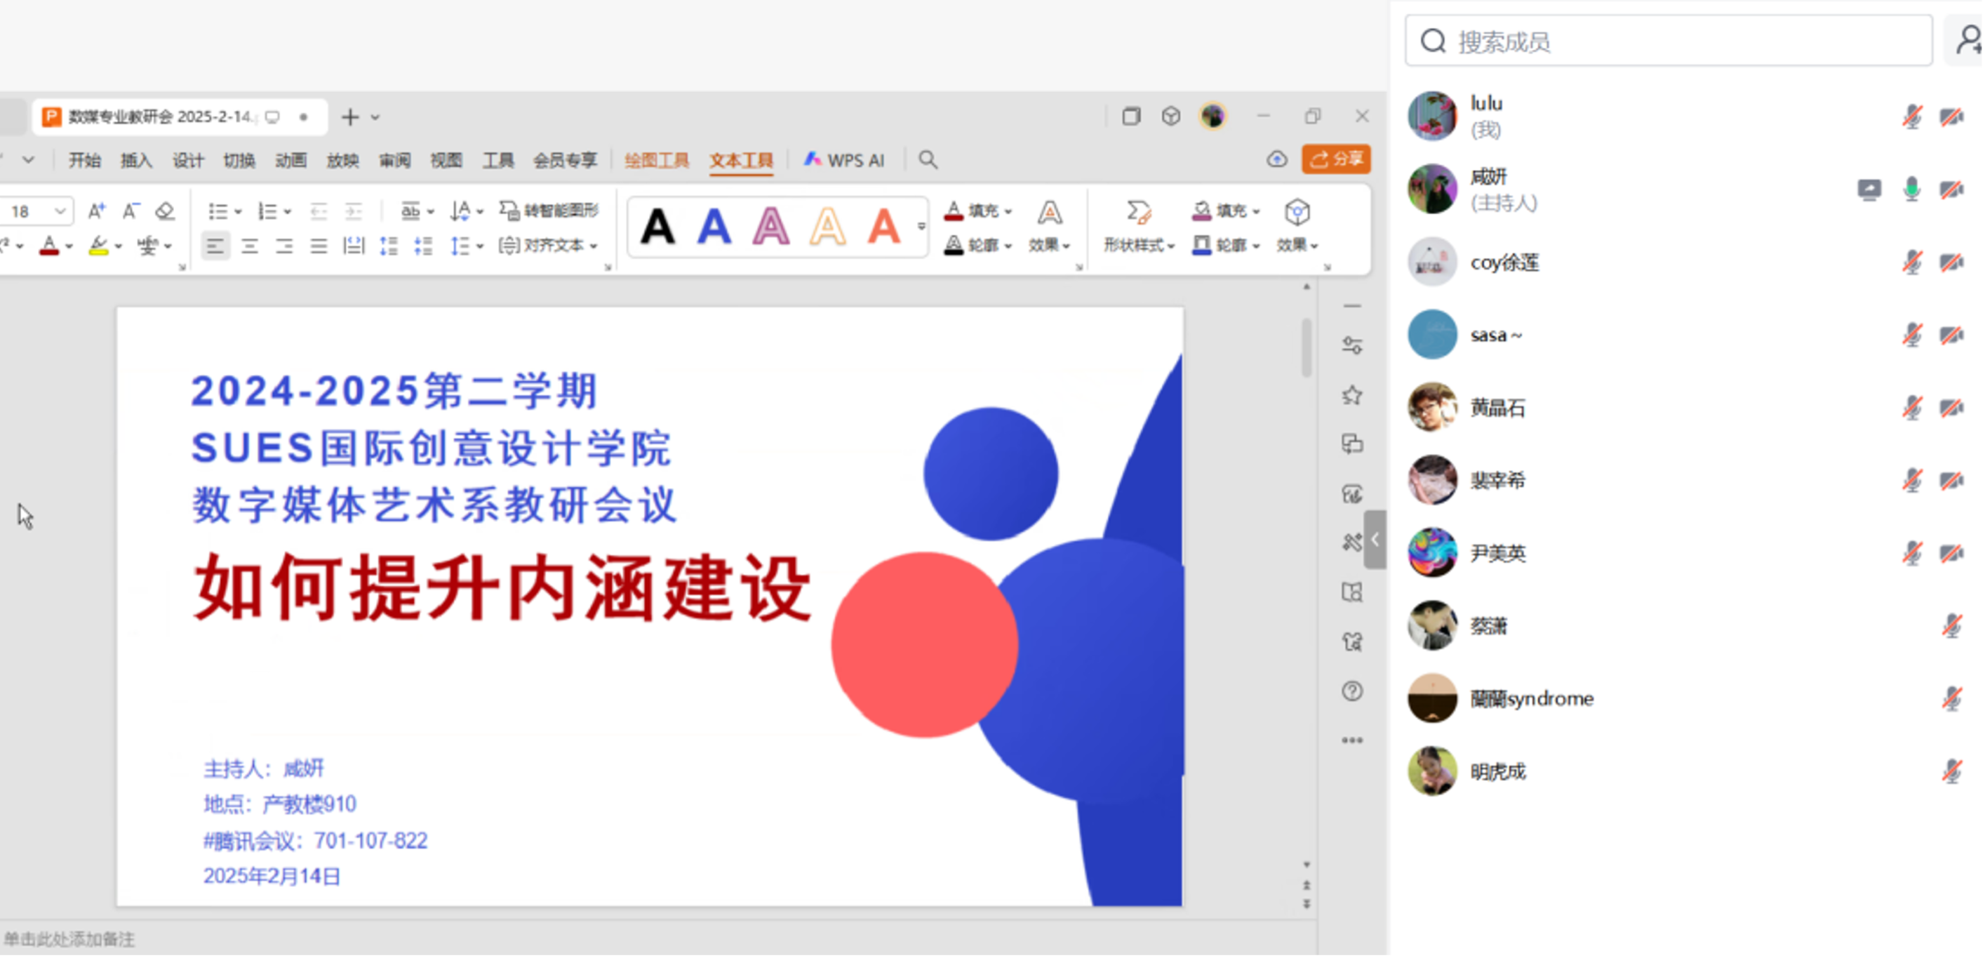Click the orange Share button
Image resolution: width=1985 pixels, height=958 pixels.
1336,159
